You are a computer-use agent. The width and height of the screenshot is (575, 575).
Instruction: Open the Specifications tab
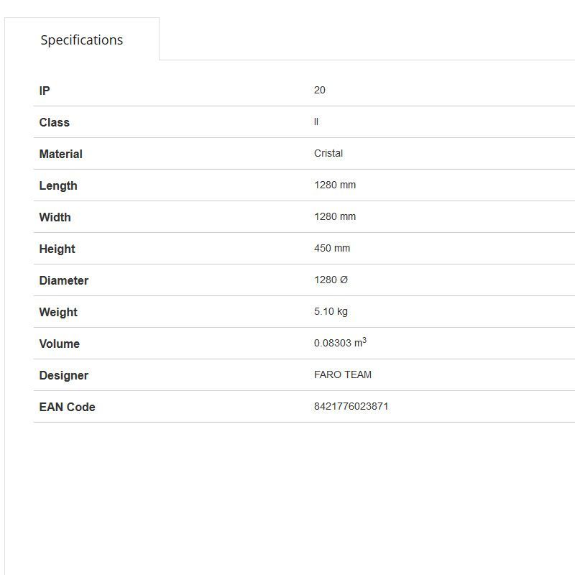(x=82, y=40)
